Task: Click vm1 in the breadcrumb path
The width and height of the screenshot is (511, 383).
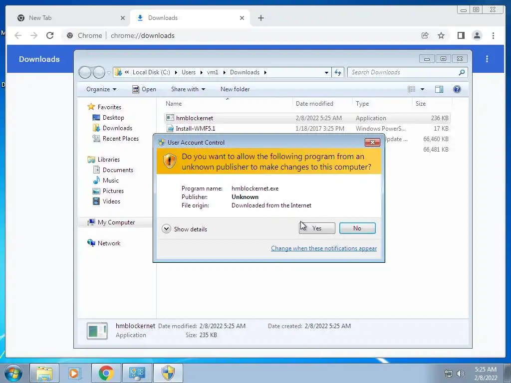Action: coord(213,72)
